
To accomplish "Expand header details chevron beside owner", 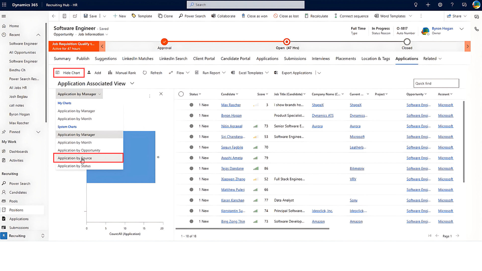I will point(461,29).
